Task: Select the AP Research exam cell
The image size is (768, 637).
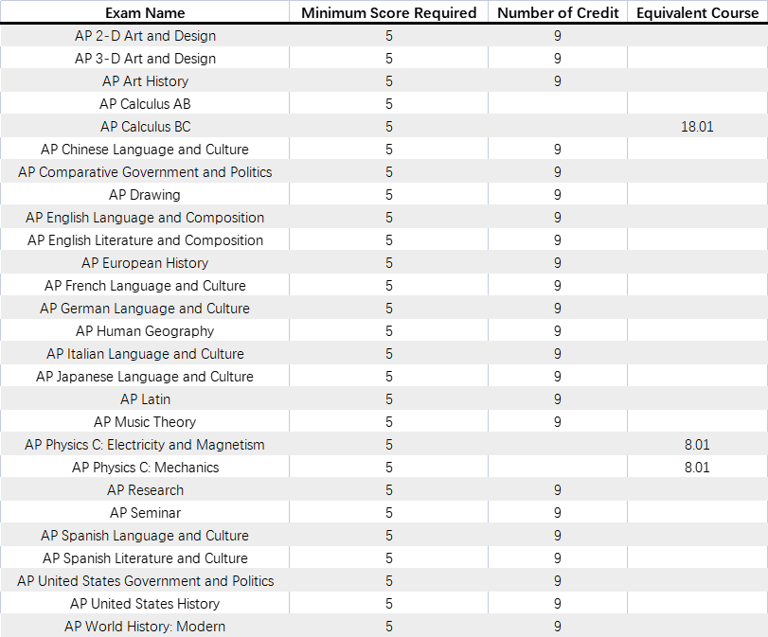Action: (145, 490)
